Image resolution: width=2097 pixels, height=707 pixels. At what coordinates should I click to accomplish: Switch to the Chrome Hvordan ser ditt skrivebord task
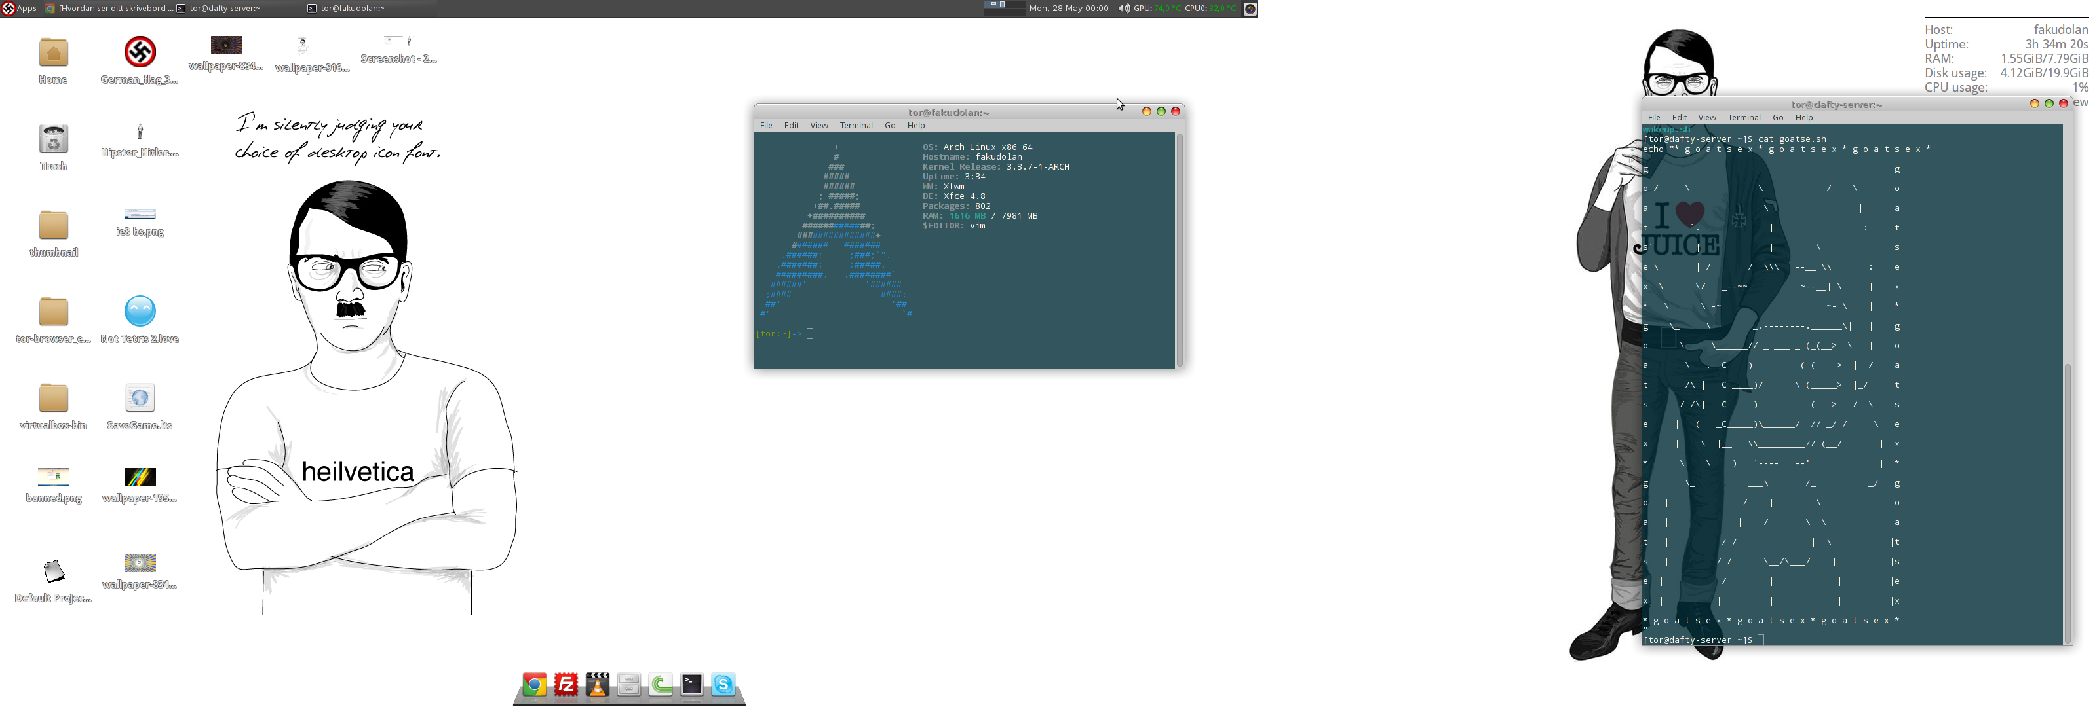coord(109,8)
